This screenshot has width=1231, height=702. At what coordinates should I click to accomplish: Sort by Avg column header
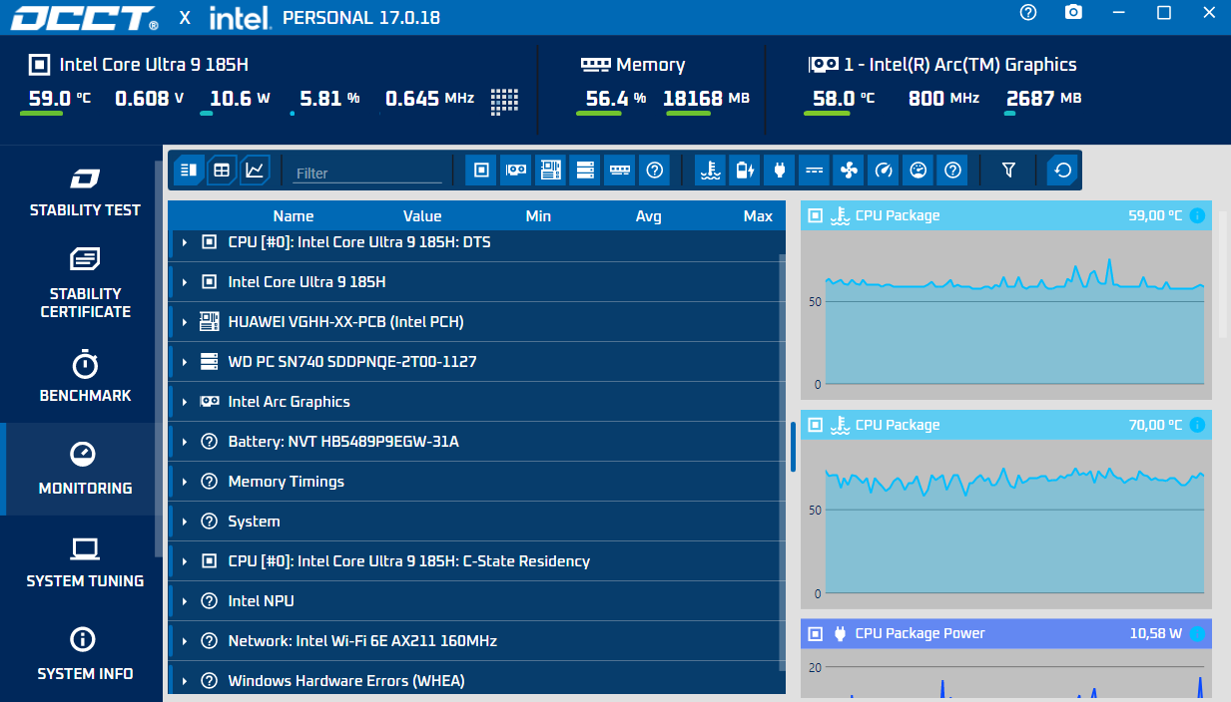[x=649, y=215]
